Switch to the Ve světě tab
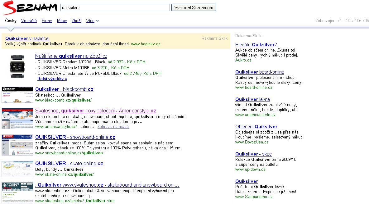 [x=29, y=20]
